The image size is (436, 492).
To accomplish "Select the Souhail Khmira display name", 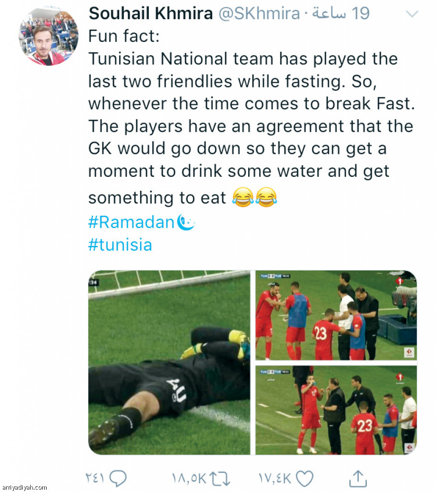I will point(151,13).
